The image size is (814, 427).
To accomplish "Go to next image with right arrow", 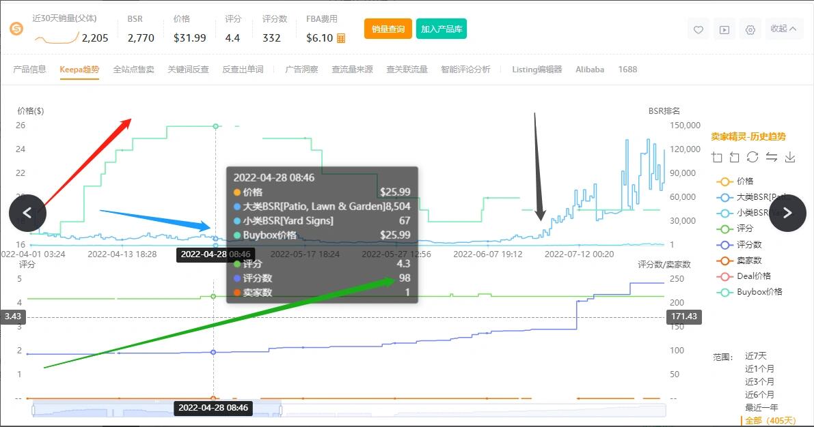I will point(787,213).
